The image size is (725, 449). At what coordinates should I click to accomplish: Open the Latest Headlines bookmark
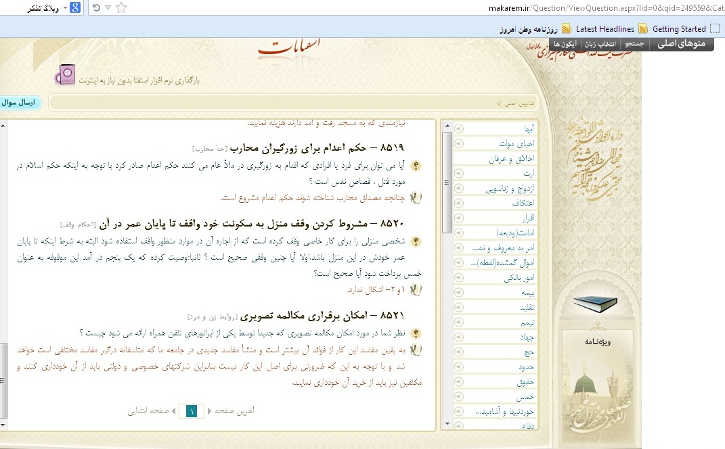coord(605,28)
